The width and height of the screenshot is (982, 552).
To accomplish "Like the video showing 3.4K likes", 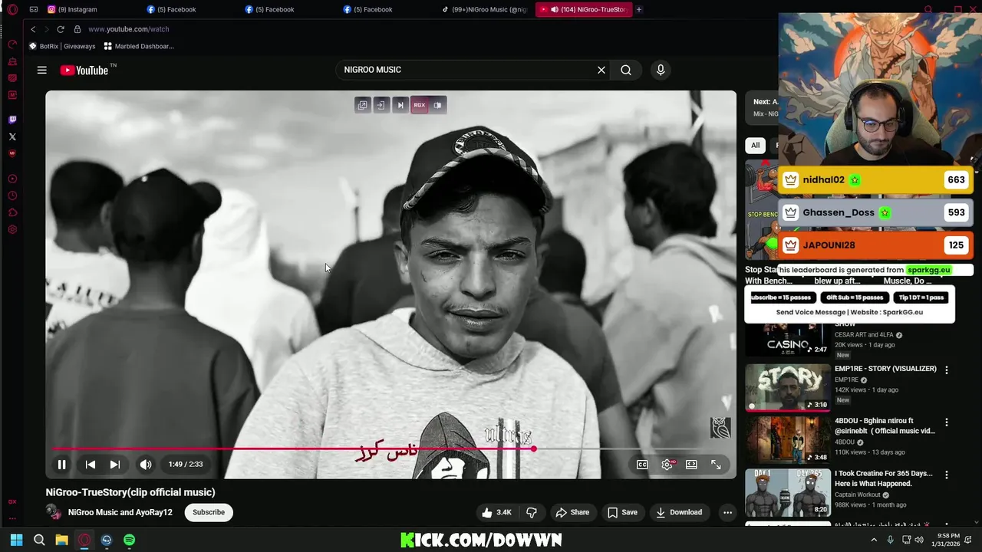I will (496, 512).
